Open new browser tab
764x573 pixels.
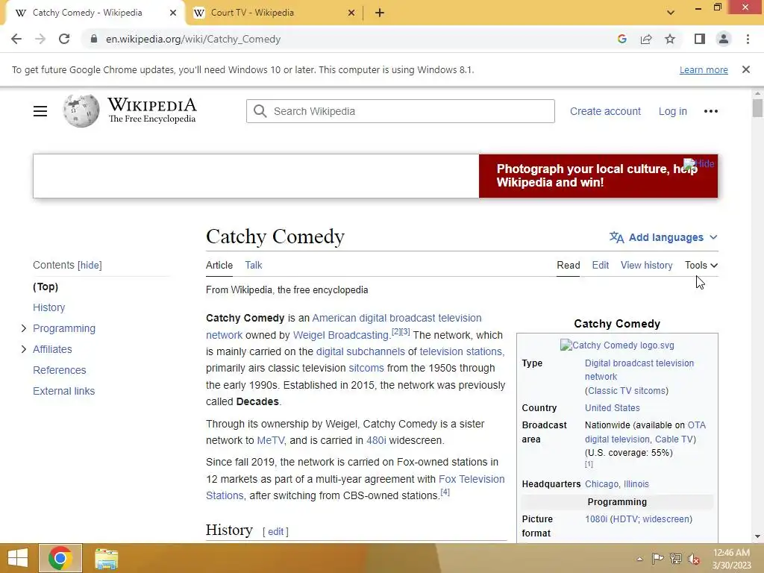pyautogui.click(x=380, y=13)
